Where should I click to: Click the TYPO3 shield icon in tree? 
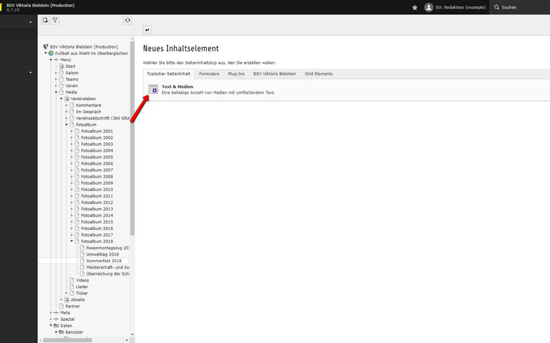pos(46,47)
